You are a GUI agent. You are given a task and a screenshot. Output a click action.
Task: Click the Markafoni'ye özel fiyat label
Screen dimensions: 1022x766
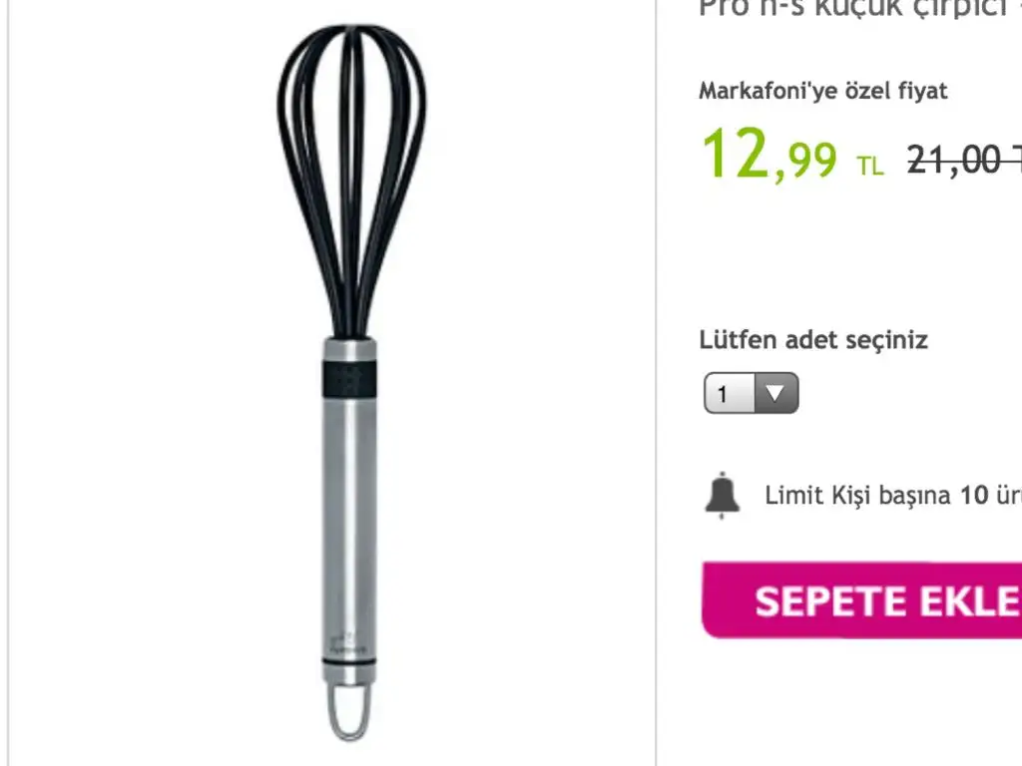coord(823,91)
